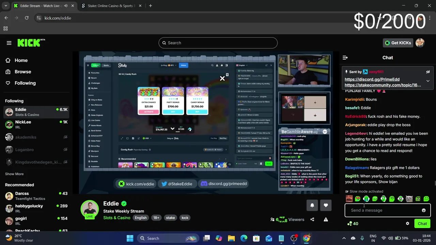
Task: Mute the Eddie Stream tab audio
Action: [x=65, y=6]
